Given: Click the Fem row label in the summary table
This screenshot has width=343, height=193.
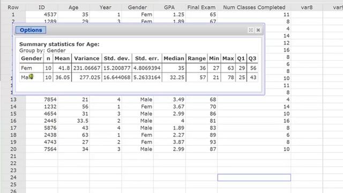Looking at the screenshot, I should (x=26, y=68).
